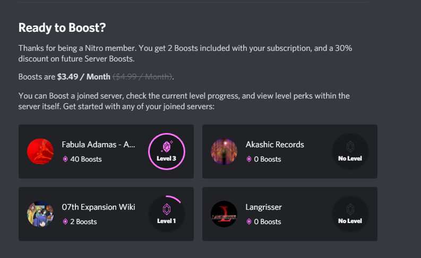The width and height of the screenshot is (421, 258).
Task: Click boost gem beside 2 Boosts
Action: pyautogui.click(x=65, y=221)
